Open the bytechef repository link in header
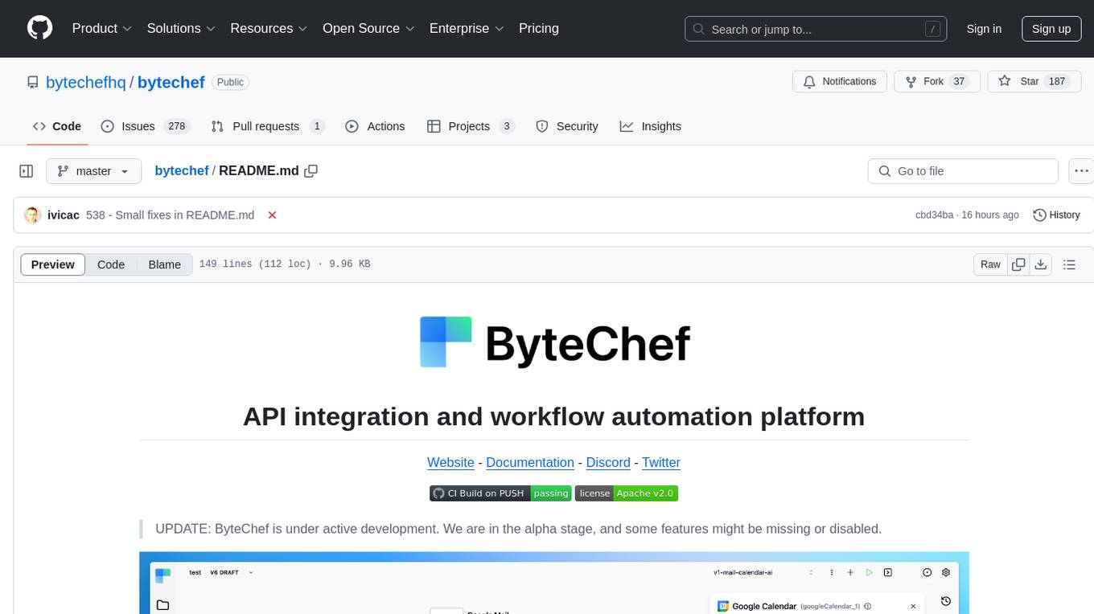 click(171, 82)
